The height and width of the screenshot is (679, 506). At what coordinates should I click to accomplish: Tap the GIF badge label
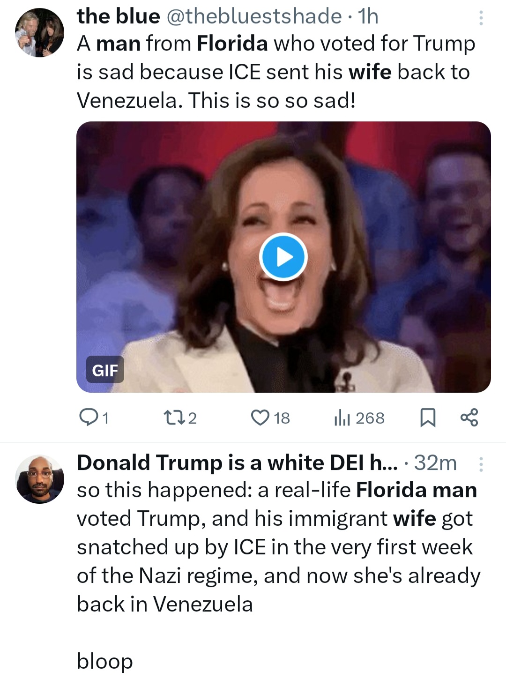(105, 370)
